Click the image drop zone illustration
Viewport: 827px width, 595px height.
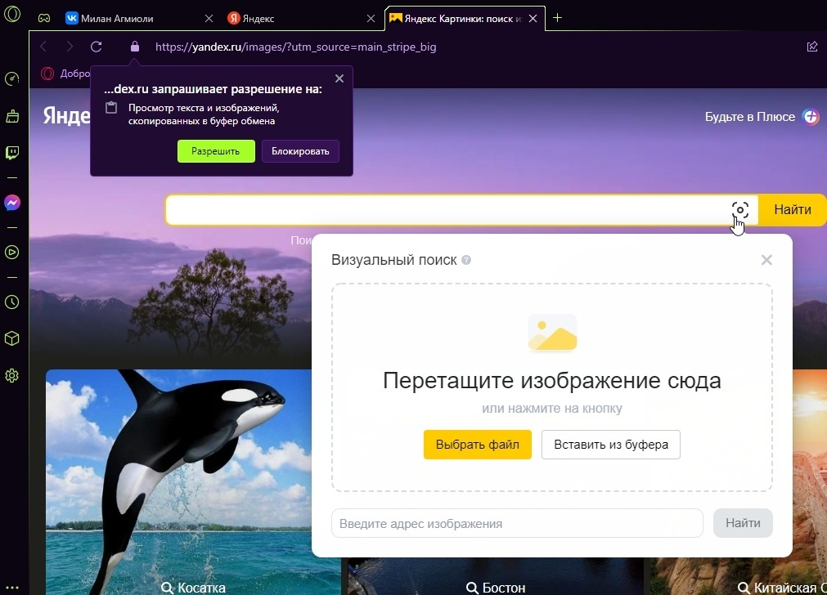pyautogui.click(x=552, y=333)
